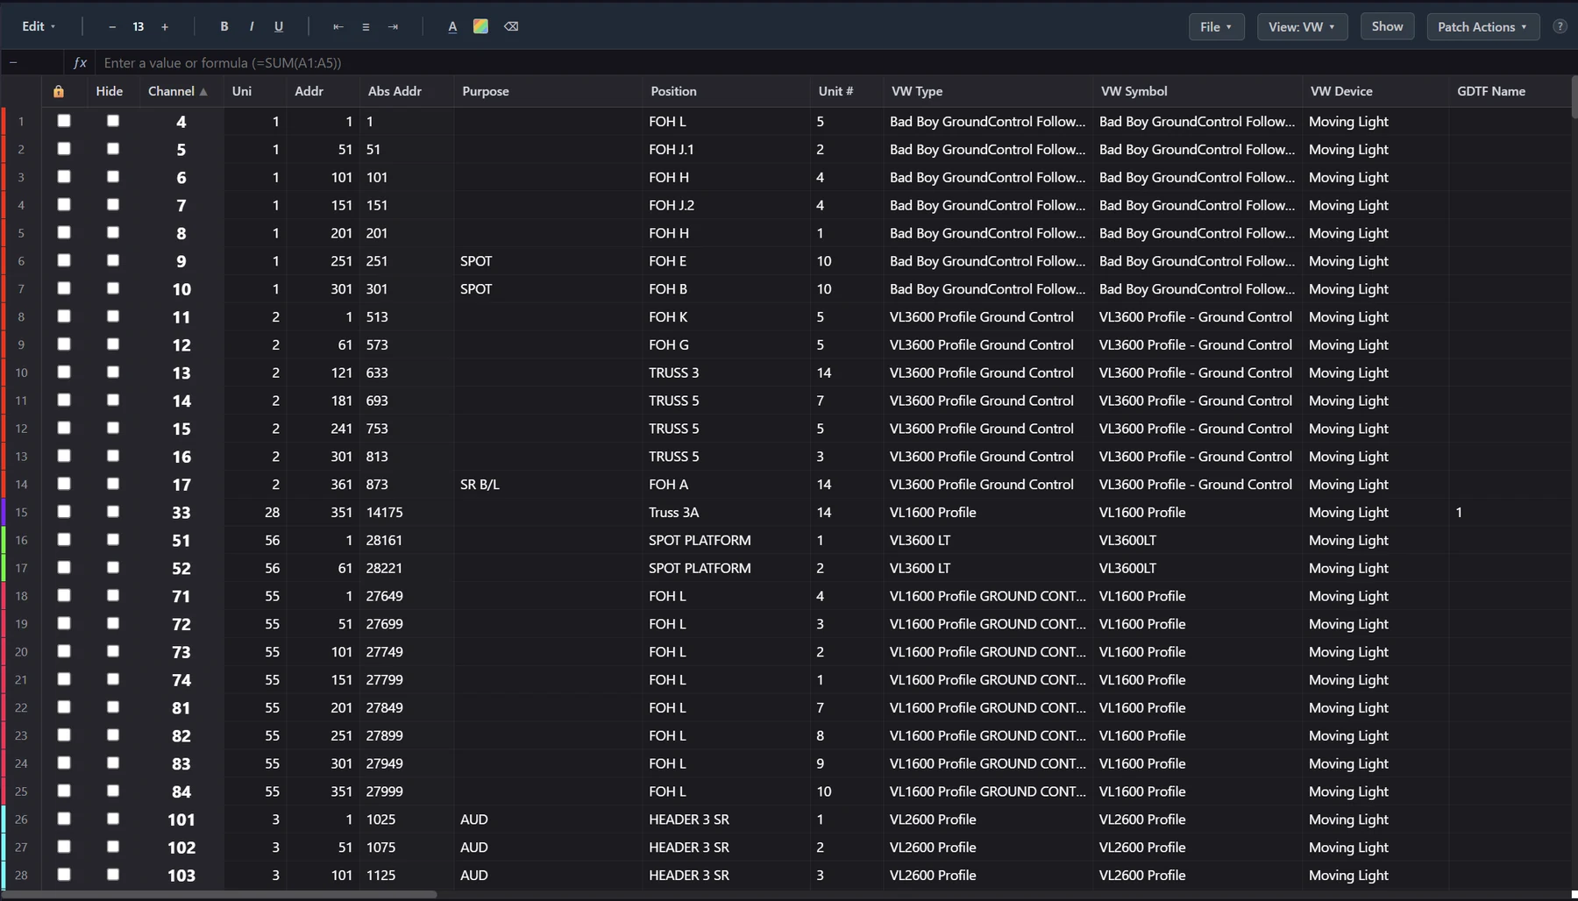
Task: Toggle lock checkbox for channel 4
Action: coord(64,121)
